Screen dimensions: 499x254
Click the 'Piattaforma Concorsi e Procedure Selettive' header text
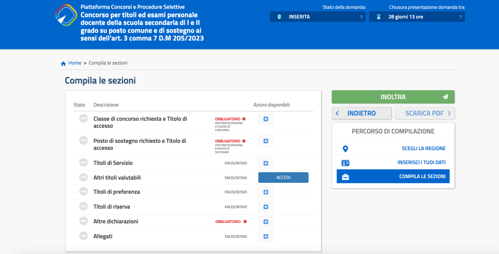133,7
